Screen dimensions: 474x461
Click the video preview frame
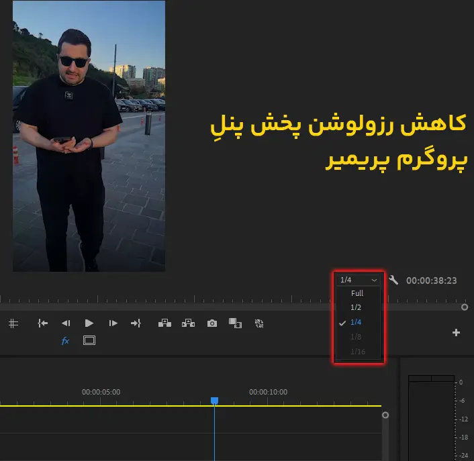click(89, 136)
